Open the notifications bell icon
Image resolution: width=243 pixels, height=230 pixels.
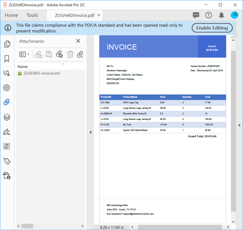point(221,15)
